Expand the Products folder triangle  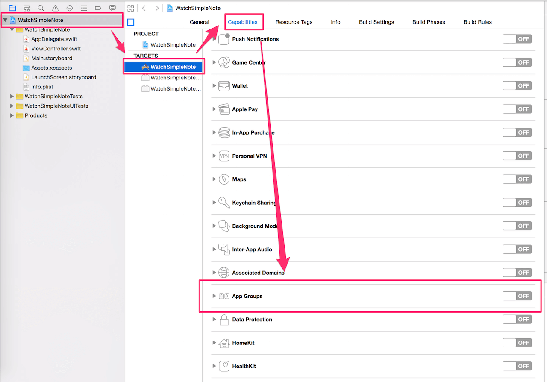click(12, 115)
